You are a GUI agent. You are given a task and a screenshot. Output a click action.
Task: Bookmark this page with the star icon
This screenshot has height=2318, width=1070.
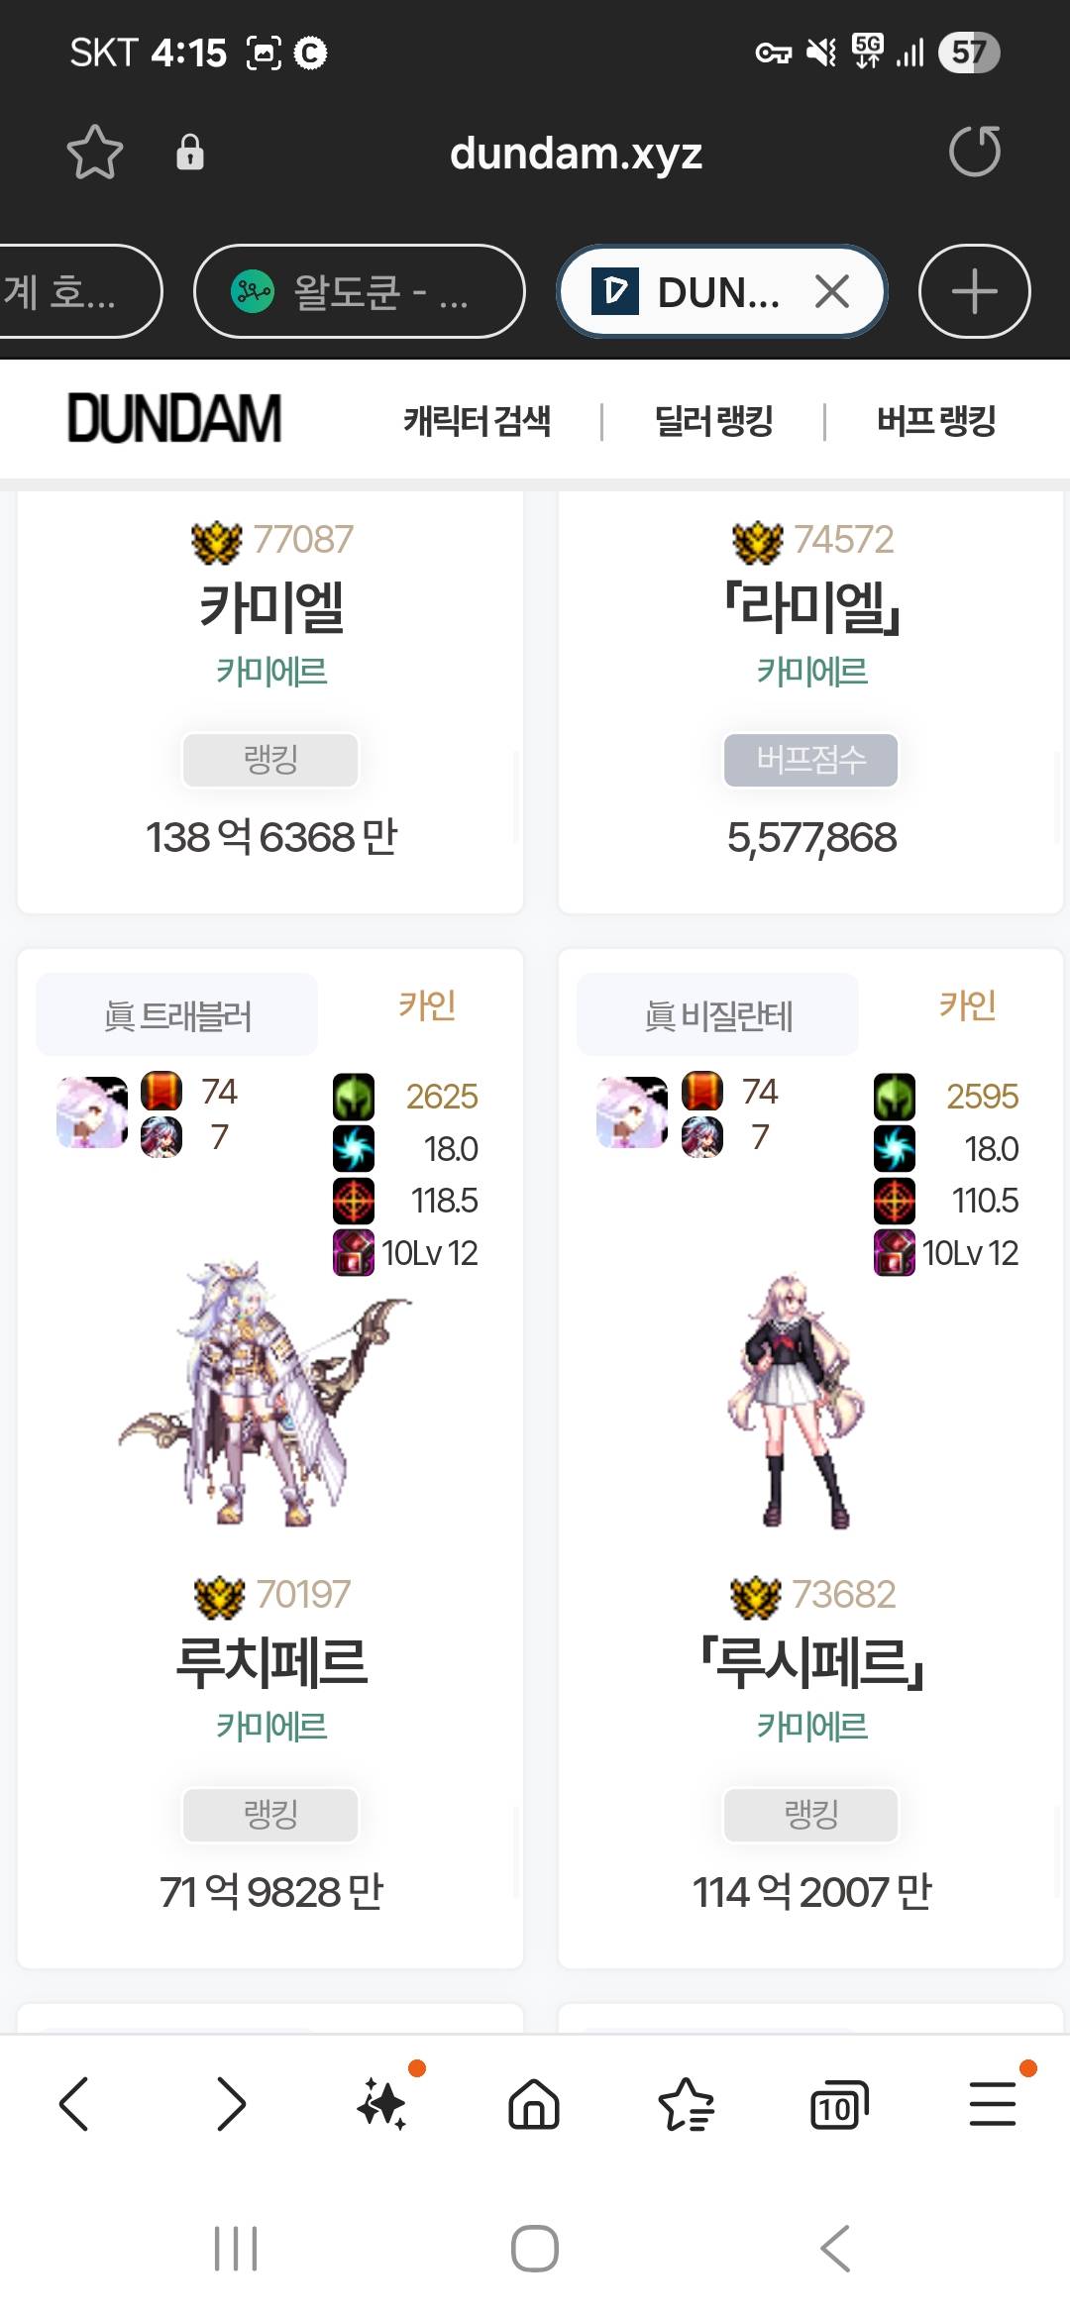click(95, 153)
